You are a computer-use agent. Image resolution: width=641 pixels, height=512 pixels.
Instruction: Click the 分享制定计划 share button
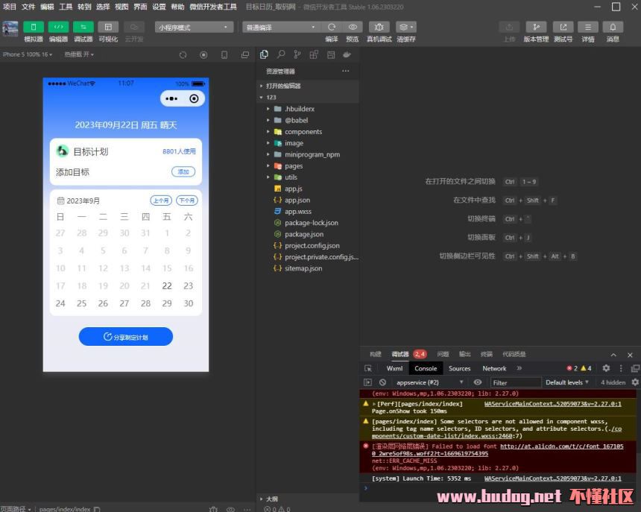click(x=126, y=337)
